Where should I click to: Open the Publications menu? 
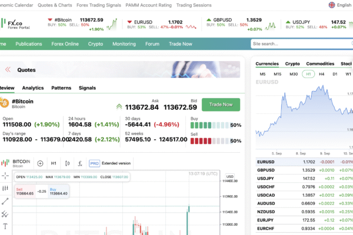click(x=29, y=44)
